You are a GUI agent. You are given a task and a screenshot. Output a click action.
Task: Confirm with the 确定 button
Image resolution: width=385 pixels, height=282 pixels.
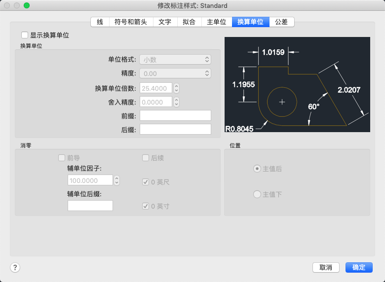click(359, 267)
